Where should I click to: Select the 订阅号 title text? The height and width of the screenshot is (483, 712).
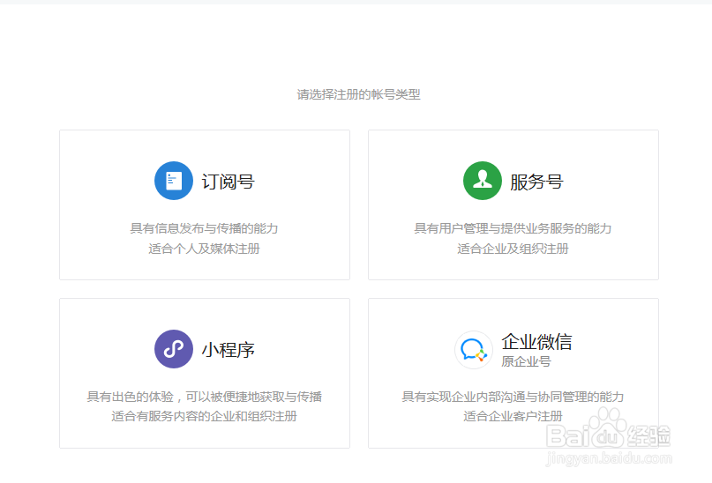pyautogui.click(x=228, y=182)
